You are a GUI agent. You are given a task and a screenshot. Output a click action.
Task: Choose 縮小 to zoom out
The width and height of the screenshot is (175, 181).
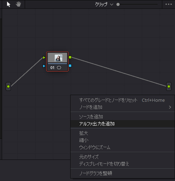coord(123,140)
